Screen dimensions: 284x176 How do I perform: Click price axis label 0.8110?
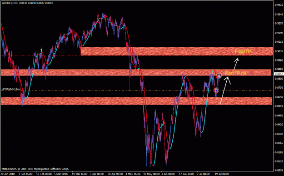(x=279, y=161)
